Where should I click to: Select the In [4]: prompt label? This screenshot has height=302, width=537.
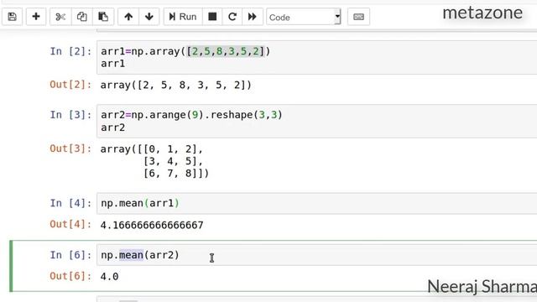tap(70, 203)
